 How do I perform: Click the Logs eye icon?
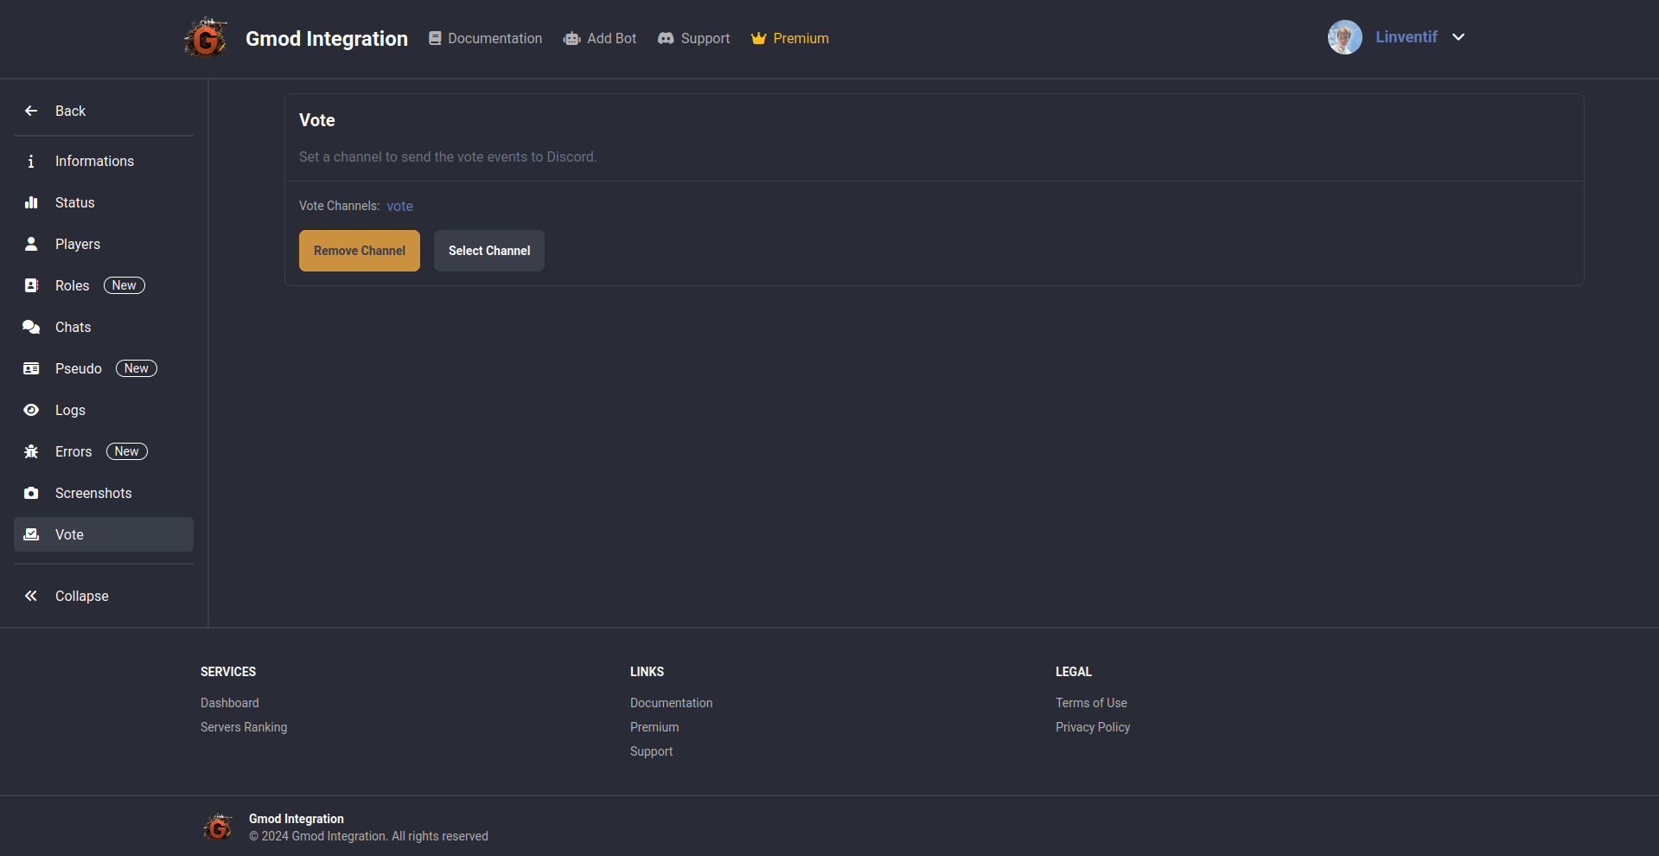31,410
